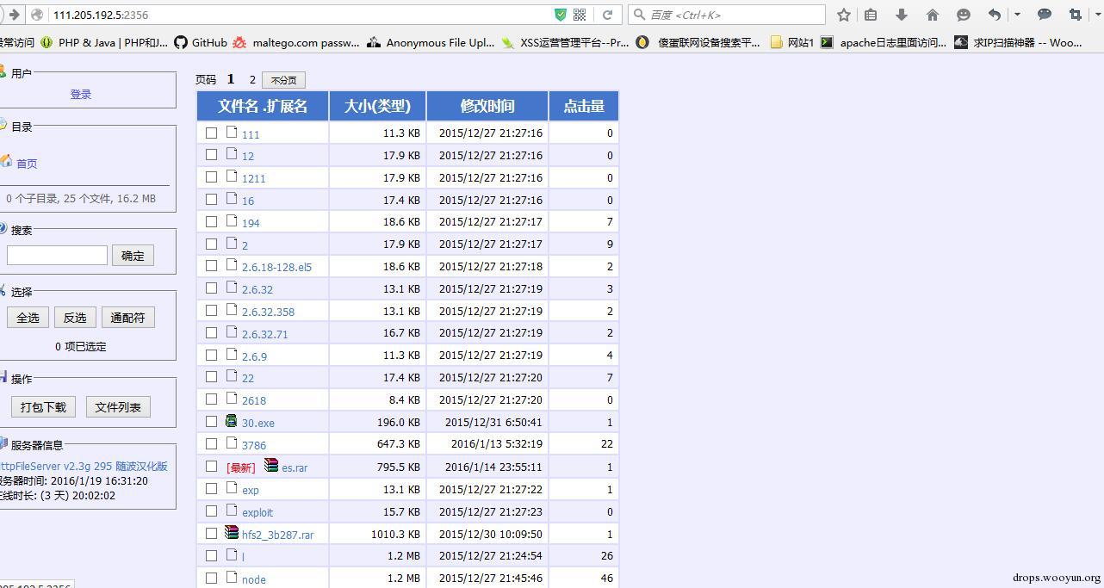Screen dimensions: 1104x588
Task: Select the checkbox for hfs2_3b287.rar
Action: coord(211,534)
